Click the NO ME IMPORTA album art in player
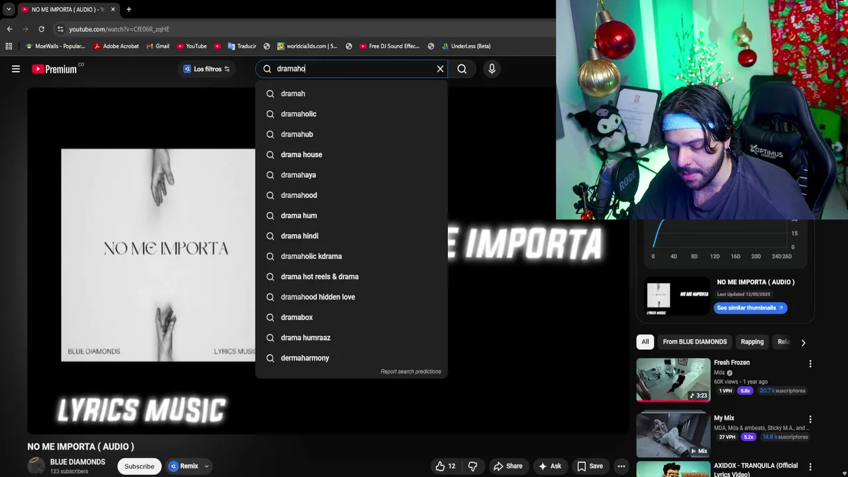The image size is (848, 477). pos(158,255)
